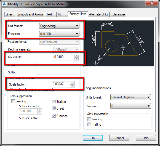Decrease Scale factor with the down arrow
This screenshot has width=160, height=146.
pyautogui.click(x=72, y=86)
